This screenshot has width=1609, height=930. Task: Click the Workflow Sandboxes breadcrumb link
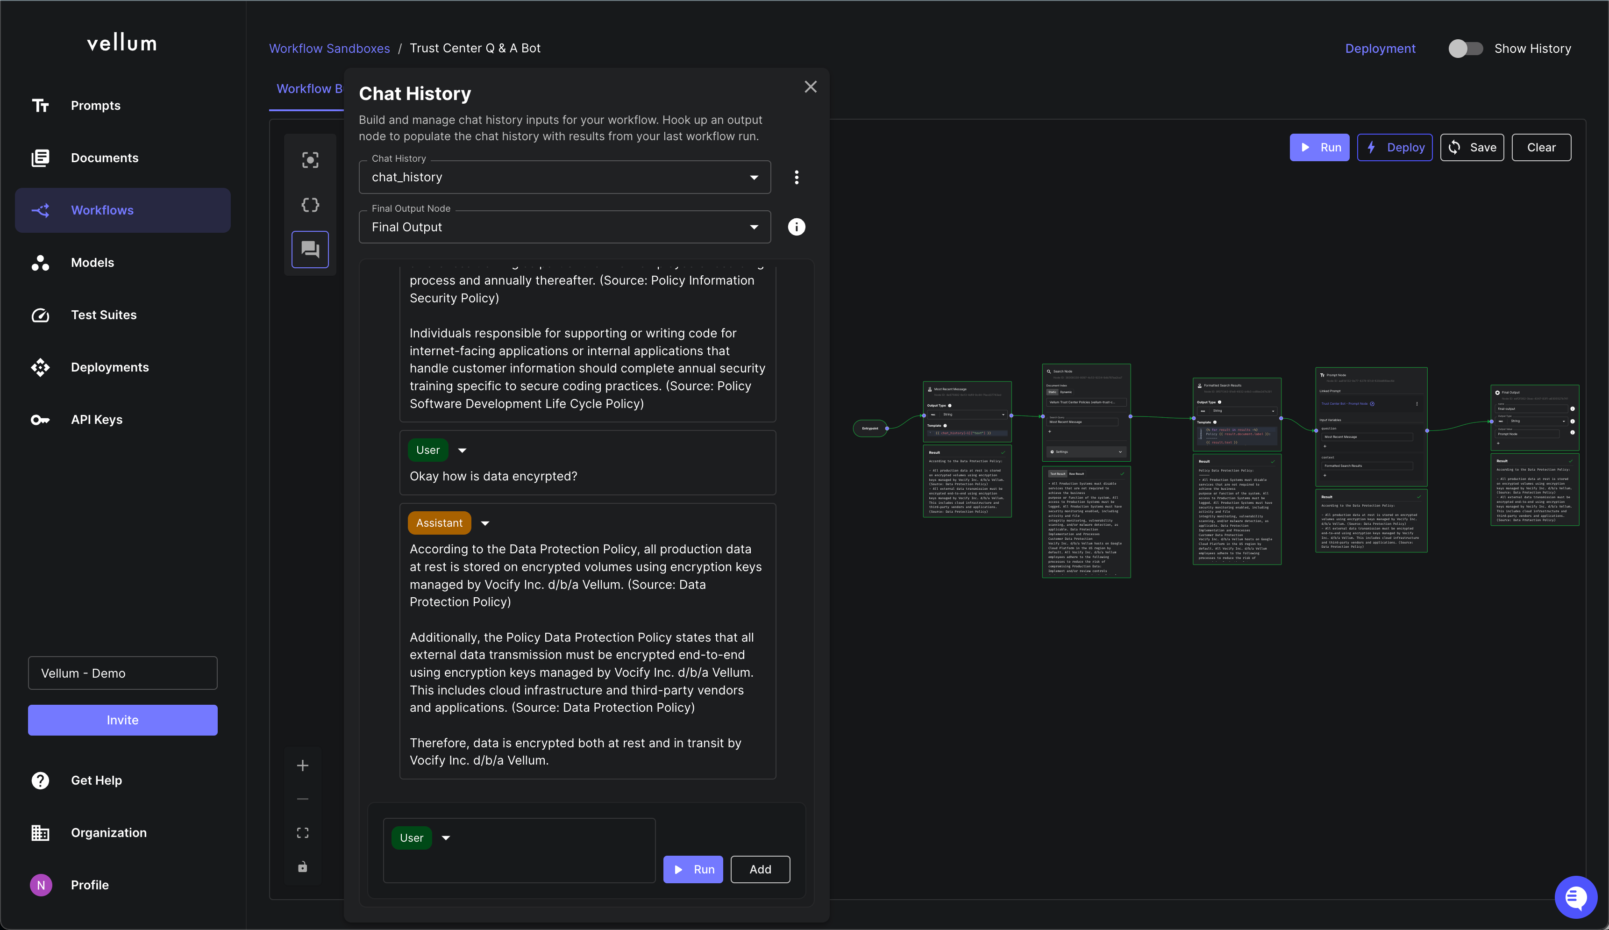329,49
